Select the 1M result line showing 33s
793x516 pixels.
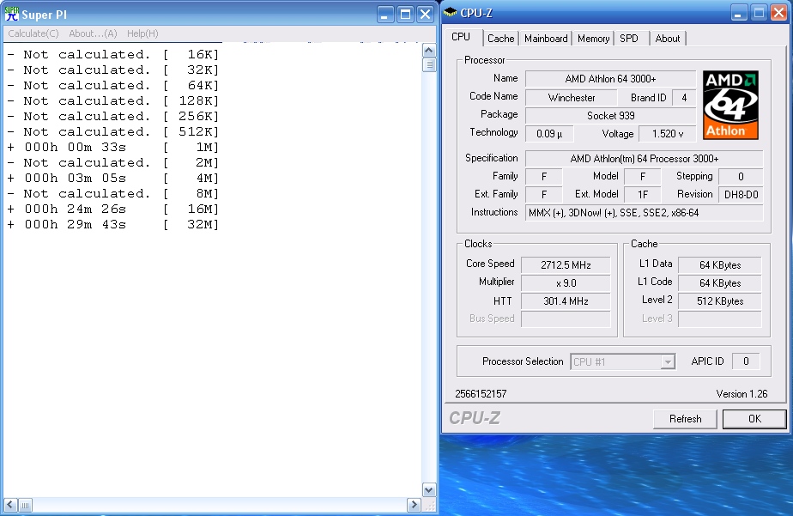pyautogui.click(x=112, y=147)
